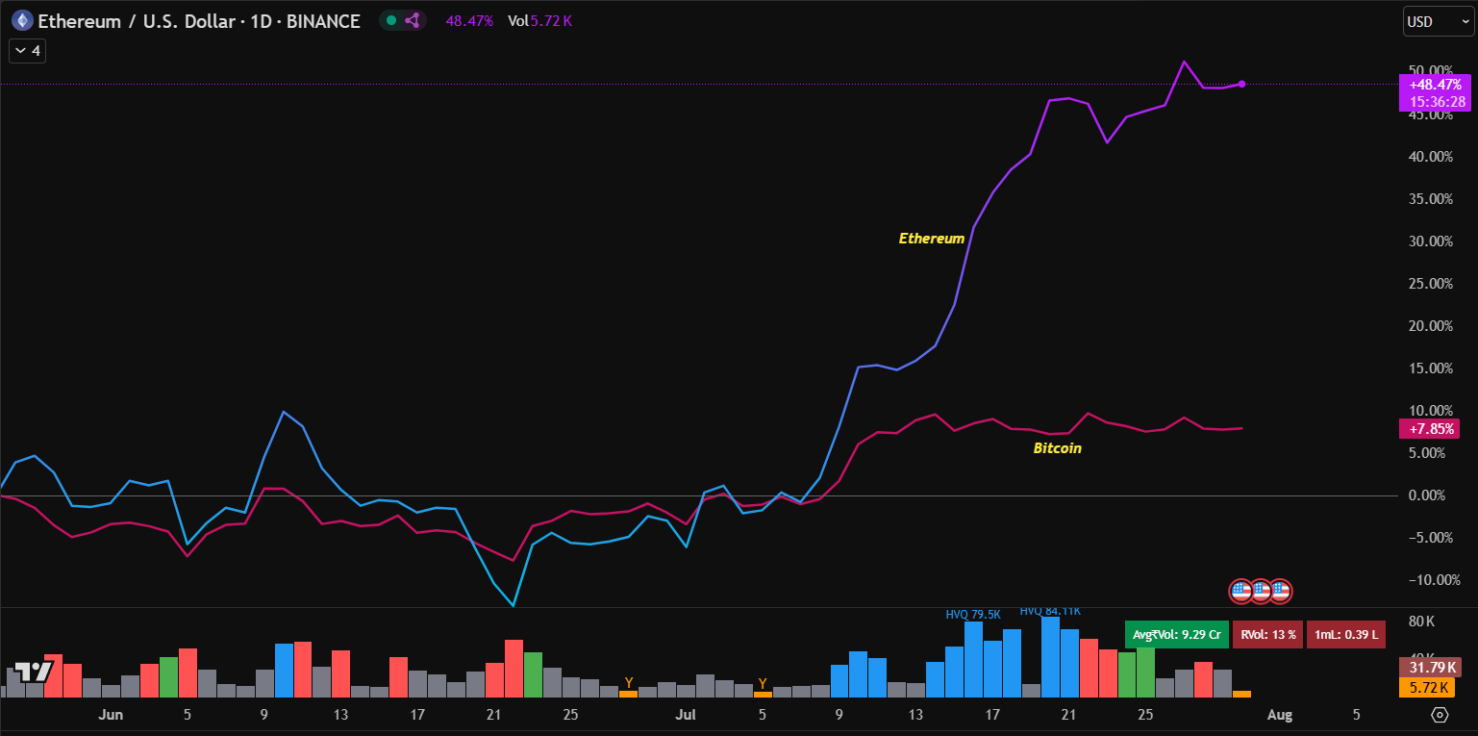1478x736 pixels.
Task: Click the purple share-nodes data icon
Action: pyautogui.click(x=413, y=20)
